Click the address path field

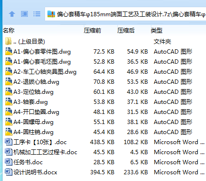126,14
